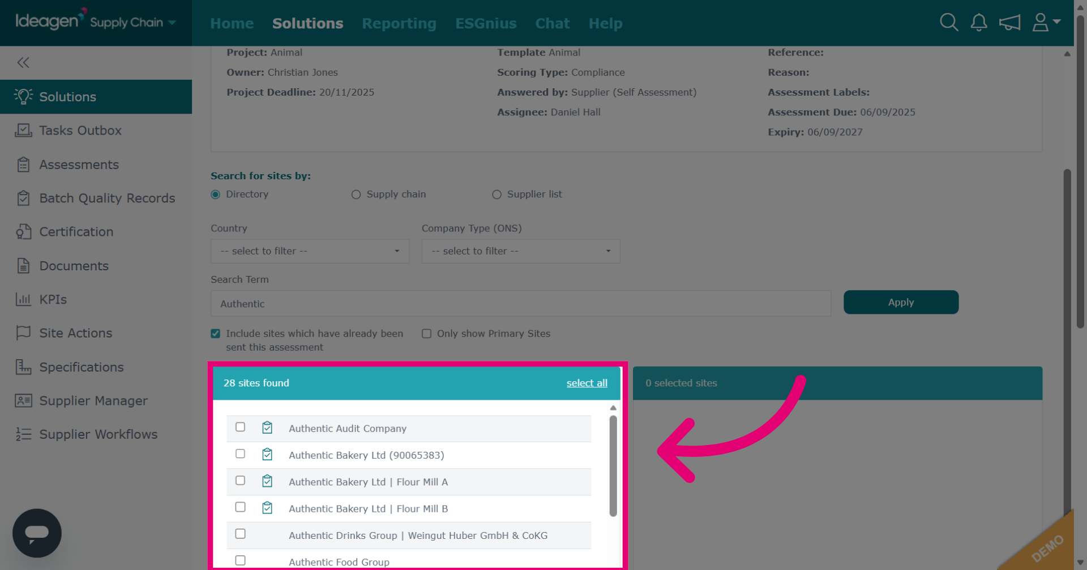Click the sites list scrollbar handle
Screen dimensions: 1087x570
click(x=613, y=466)
